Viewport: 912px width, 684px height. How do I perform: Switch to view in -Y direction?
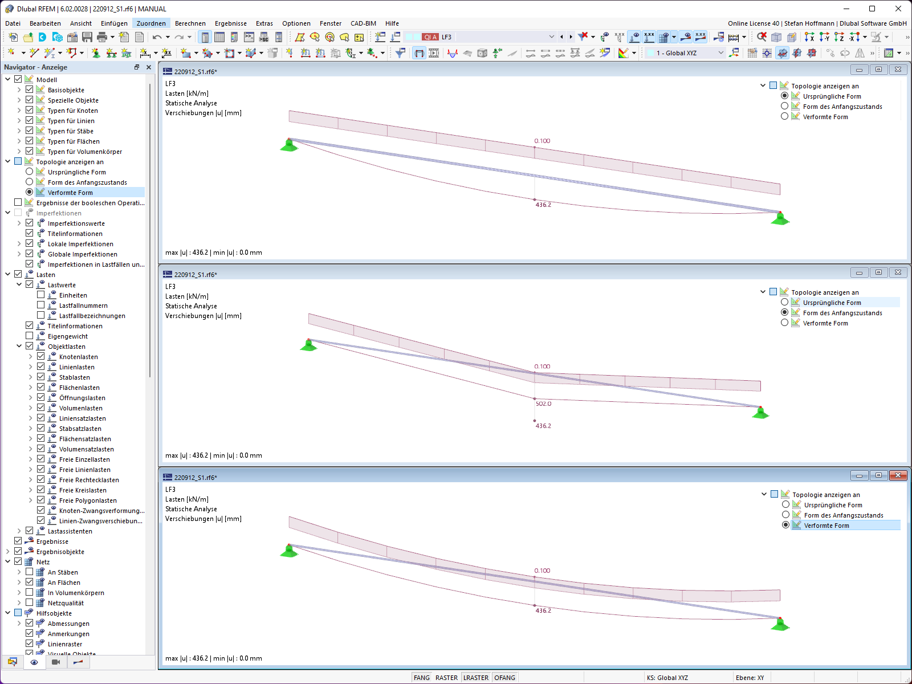coord(824,37)
